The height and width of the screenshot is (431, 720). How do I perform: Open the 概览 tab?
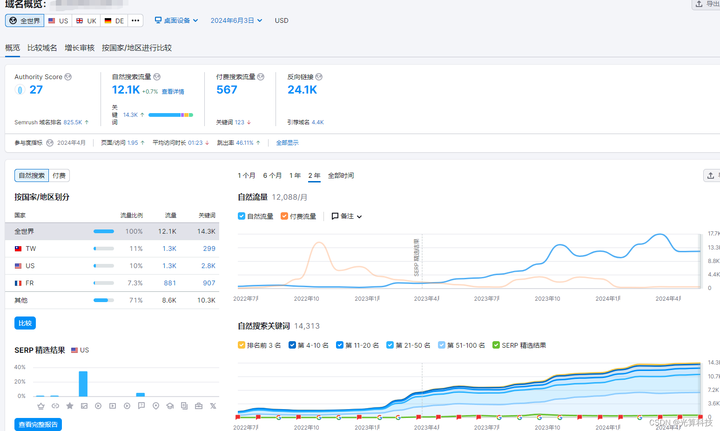(x=13, y=48)
